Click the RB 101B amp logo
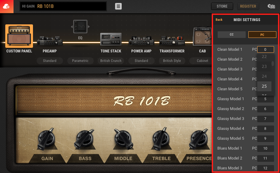Screen dimensions: 280x173 click(x=142, y=101)
